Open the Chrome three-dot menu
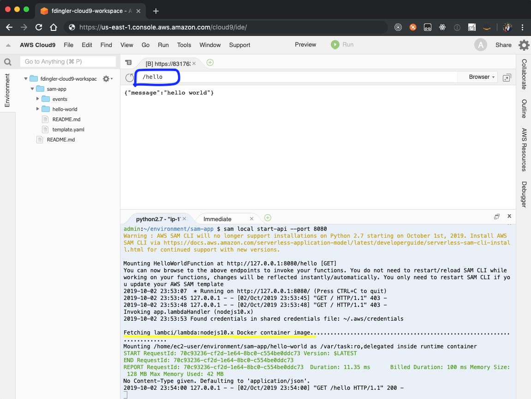The image size is (531, 399). pos(523,27)
